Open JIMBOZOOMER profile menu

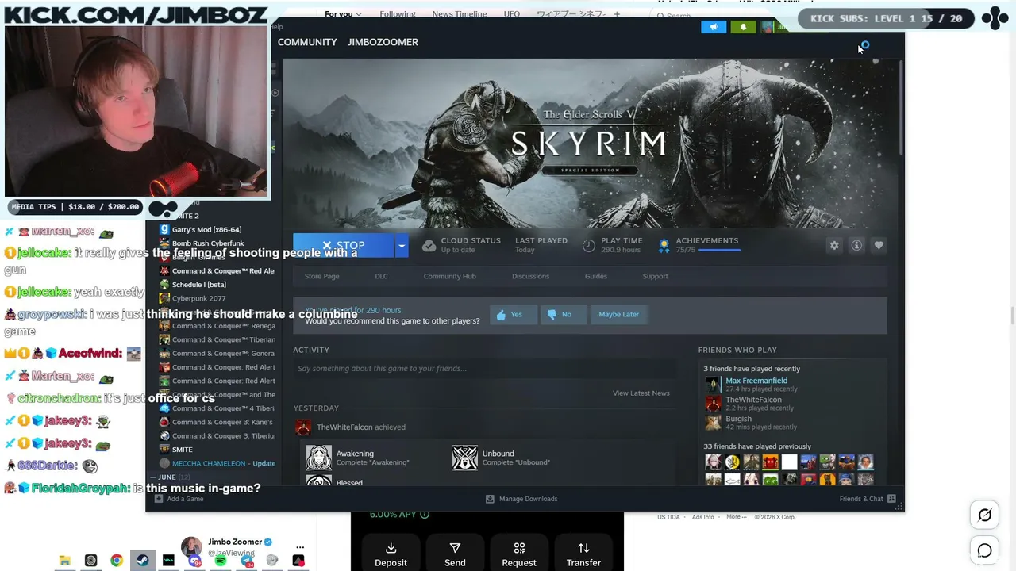(383, 42)
